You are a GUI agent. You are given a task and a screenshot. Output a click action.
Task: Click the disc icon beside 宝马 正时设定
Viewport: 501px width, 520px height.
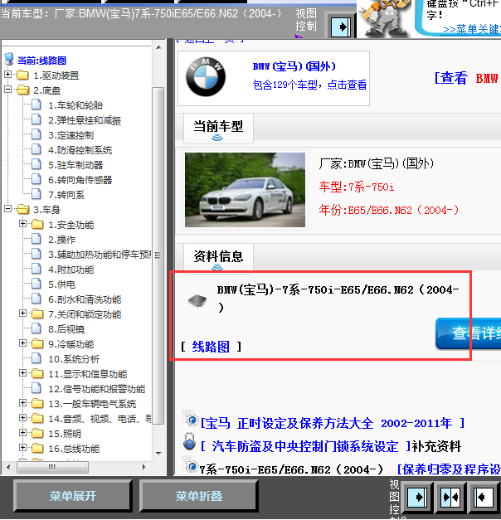click(x=191, y=420)
